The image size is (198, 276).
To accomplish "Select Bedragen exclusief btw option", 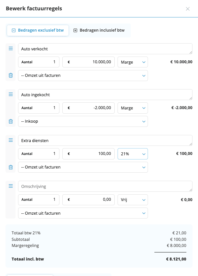I will click(x=38, y=30).
